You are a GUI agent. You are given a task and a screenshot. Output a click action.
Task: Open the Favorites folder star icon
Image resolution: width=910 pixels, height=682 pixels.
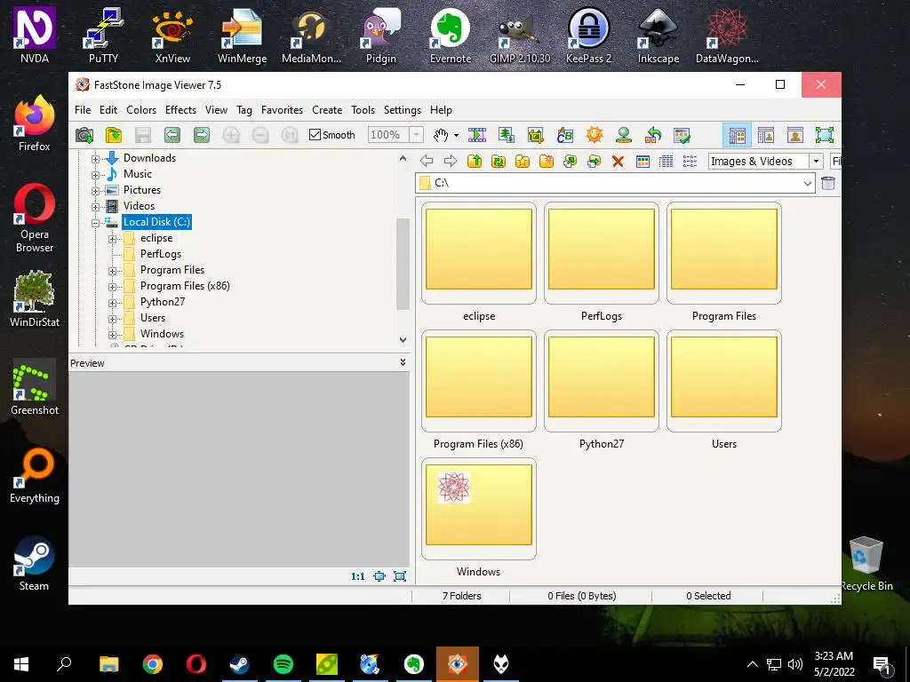click(x=523, y=162)
